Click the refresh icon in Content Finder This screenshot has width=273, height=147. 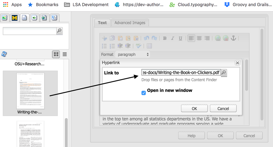pyautogui.click(x=4, y=54)
